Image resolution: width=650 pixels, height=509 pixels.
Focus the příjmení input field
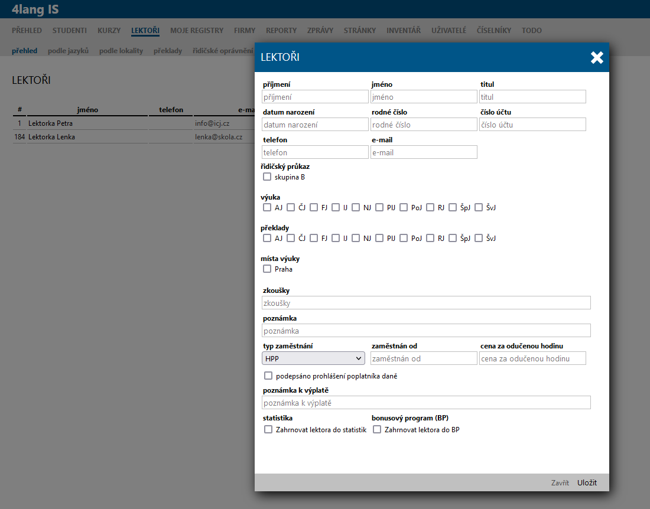click(315, 97)
